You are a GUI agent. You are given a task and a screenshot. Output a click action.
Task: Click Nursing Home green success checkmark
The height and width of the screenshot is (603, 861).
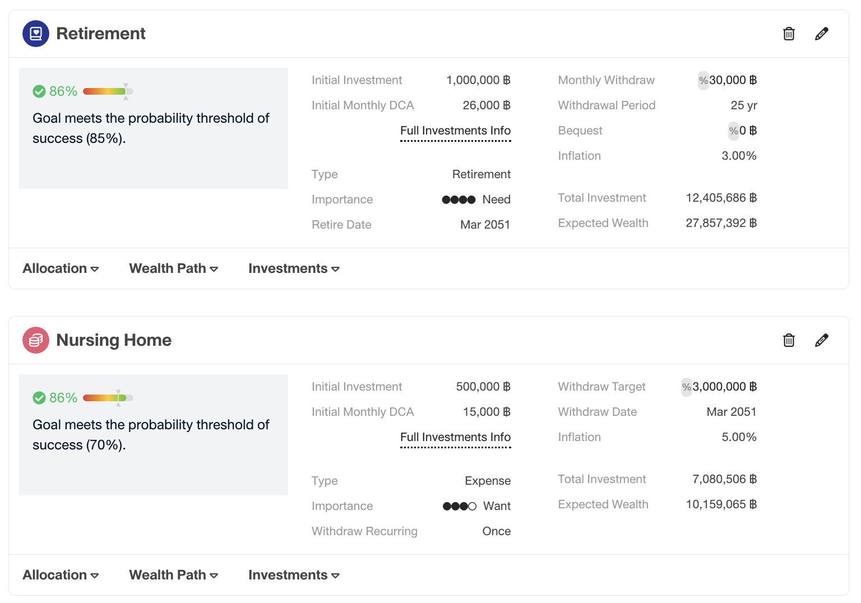(x=39, y=398)
